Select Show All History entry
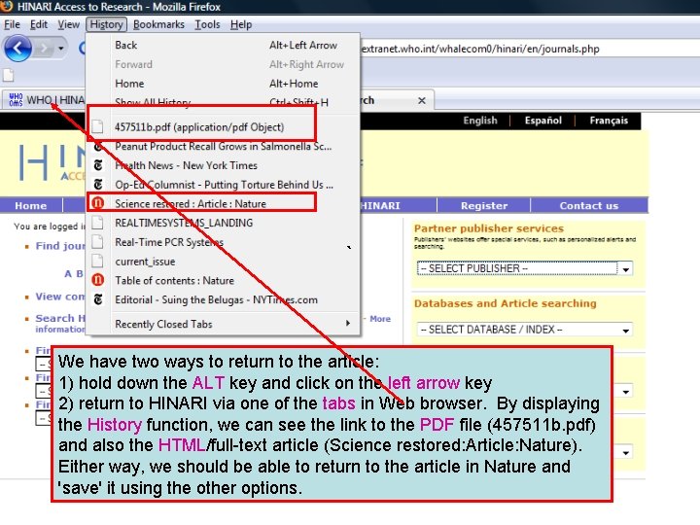 [223, 102]
